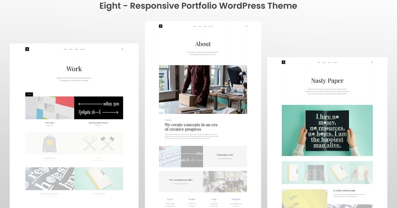This screenshot has height=208, width=397.
Task: Click the black 8 logo on the Work page
Action: coord(27,49)
